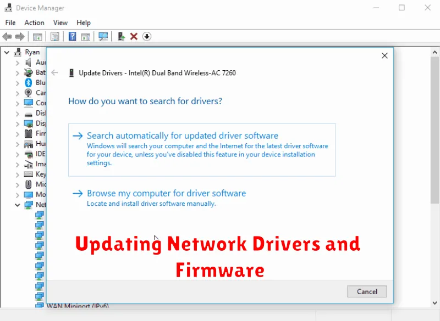Select the Computer category monitor icon
Viewport: 440px width, 321px height.
click(x=29, y=103)
